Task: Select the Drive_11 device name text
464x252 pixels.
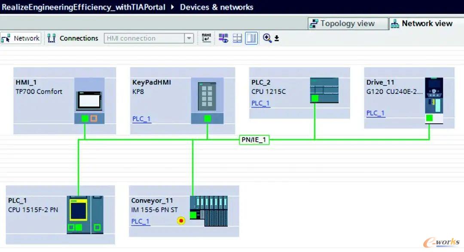Action: (x=380, y=82)
